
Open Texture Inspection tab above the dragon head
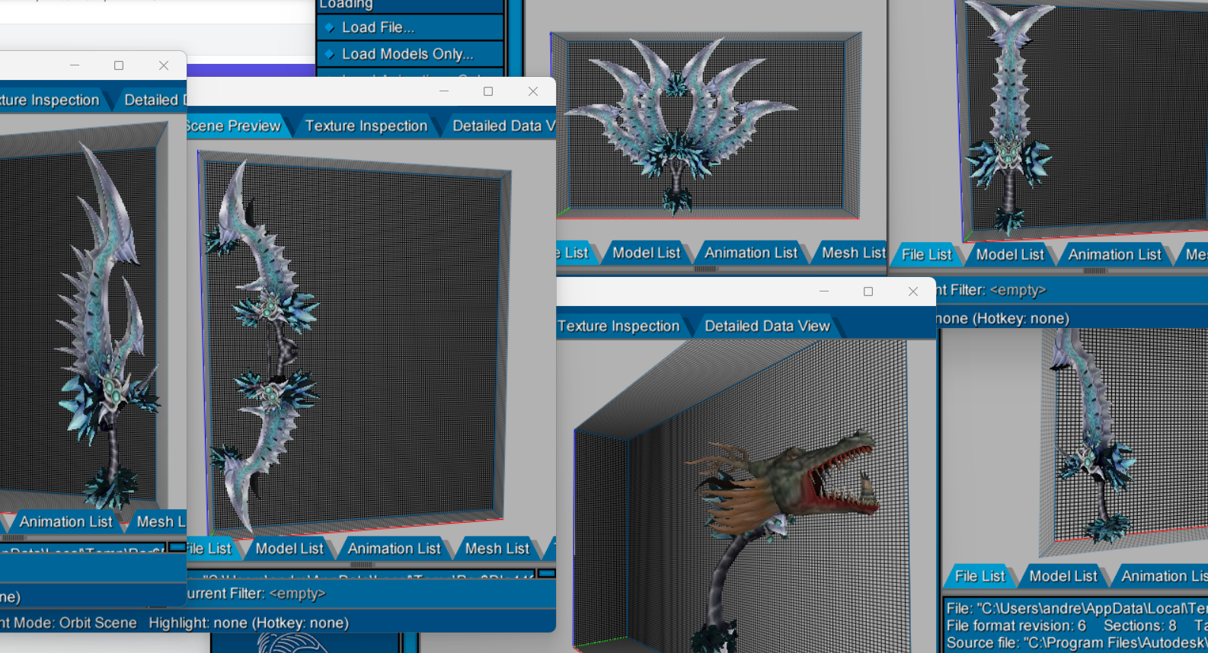tap(618, 326)
